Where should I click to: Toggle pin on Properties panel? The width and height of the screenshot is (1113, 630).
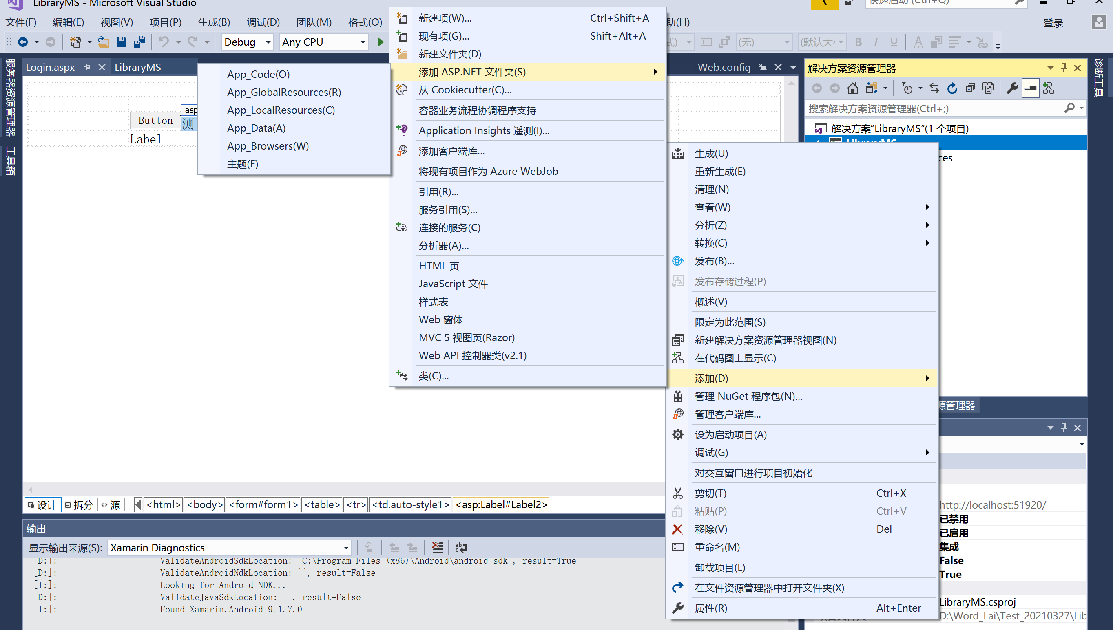click(1064, 427)
